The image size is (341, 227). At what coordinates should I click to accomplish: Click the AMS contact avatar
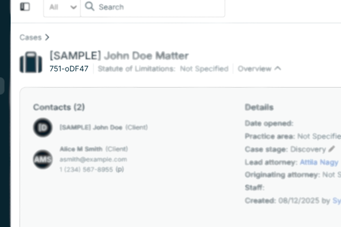tap(43, 159)
